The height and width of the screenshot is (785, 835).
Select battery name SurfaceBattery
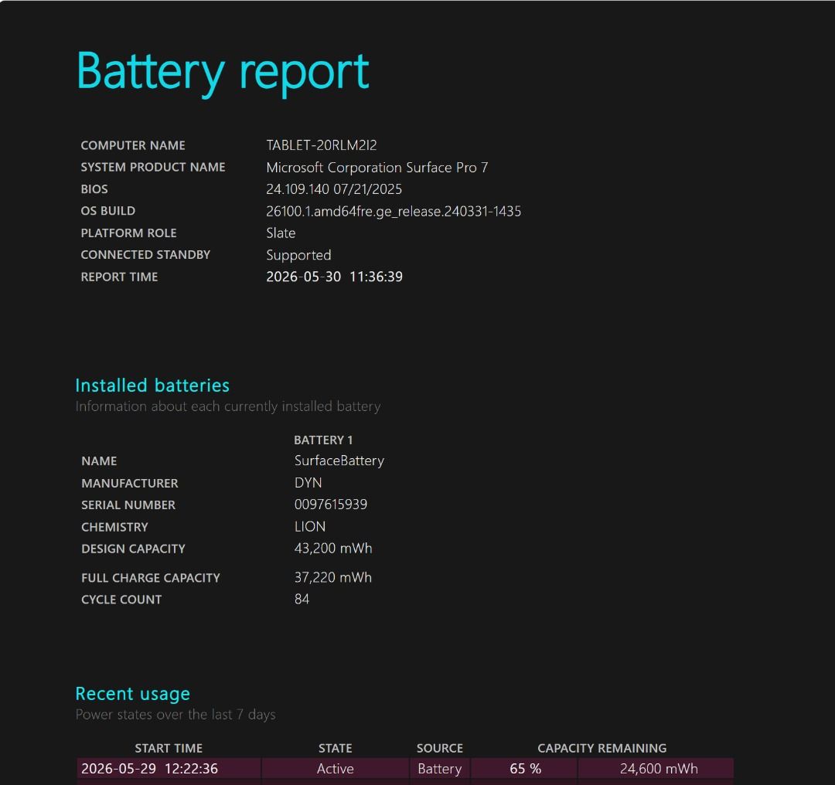(339, 461)
